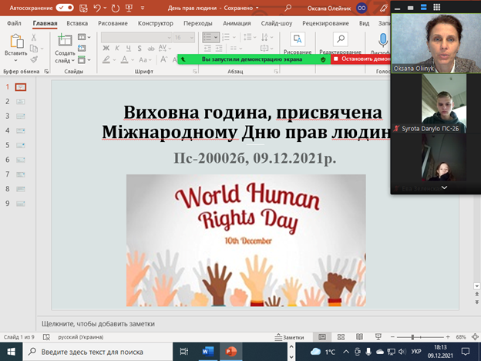This screenshot has width=481, height=361.
Task: Click the Save icon in title bar
Action: (x=84, y=8)
